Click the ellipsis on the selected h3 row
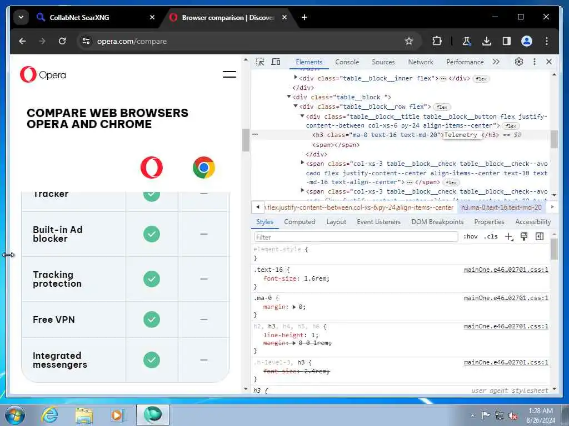 (255, 134)
